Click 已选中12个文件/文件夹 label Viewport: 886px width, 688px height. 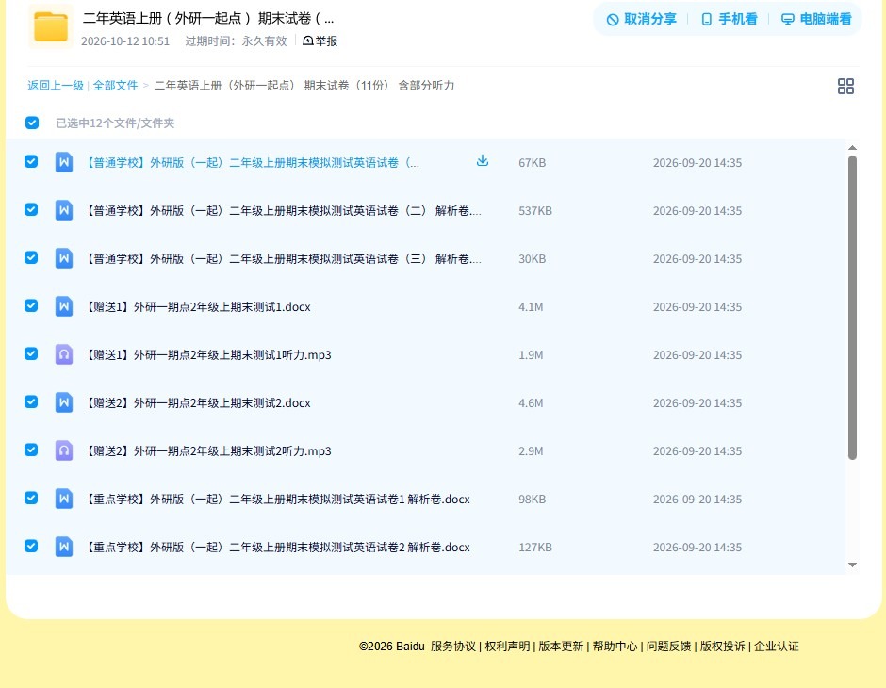[115, 123]
